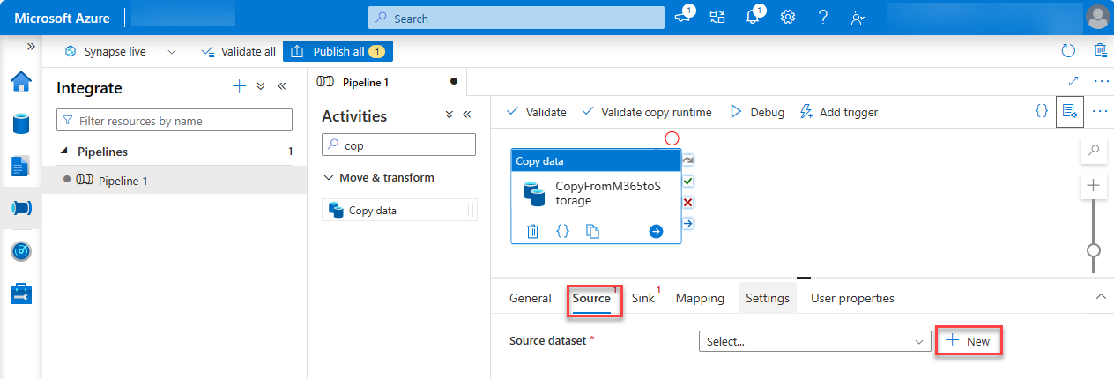Collapse the Activities pane
Viewport: 1114px width, 379px height.
[466, 115]
